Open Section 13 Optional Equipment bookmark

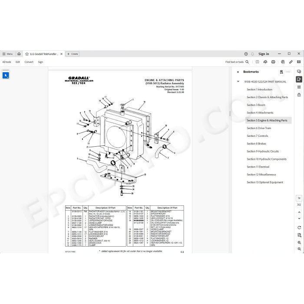coord(265,182)
